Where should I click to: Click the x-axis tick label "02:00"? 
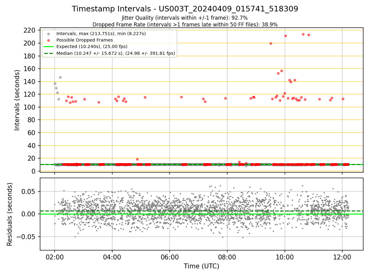pyautogui.click(x=55, y=257)
